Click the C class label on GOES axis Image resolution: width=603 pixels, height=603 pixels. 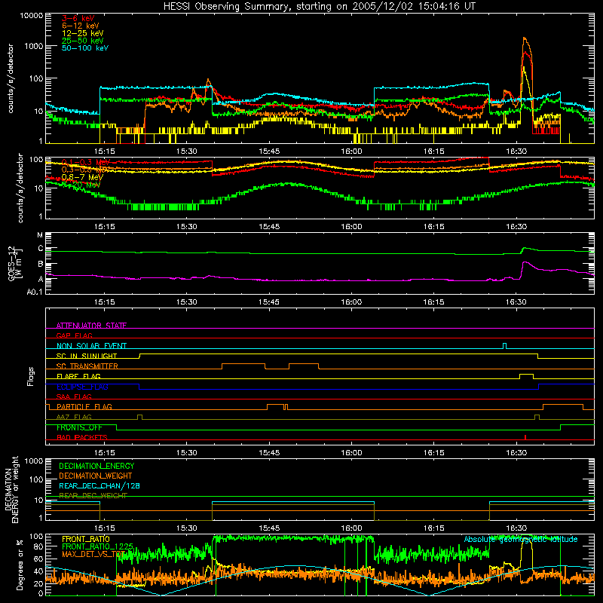pos(41,249)
